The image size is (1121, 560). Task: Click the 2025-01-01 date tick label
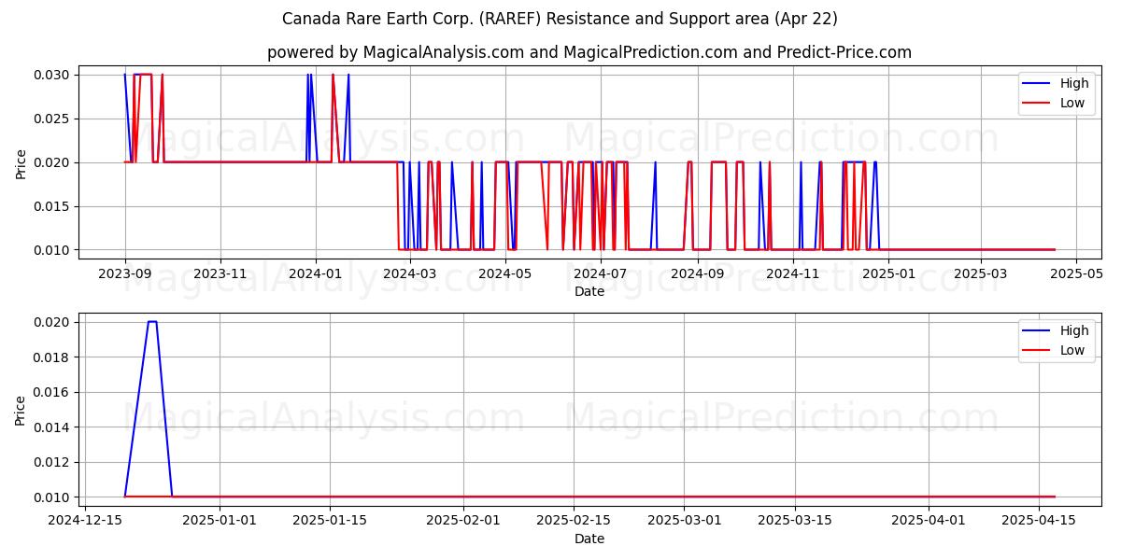click(220, 521)
